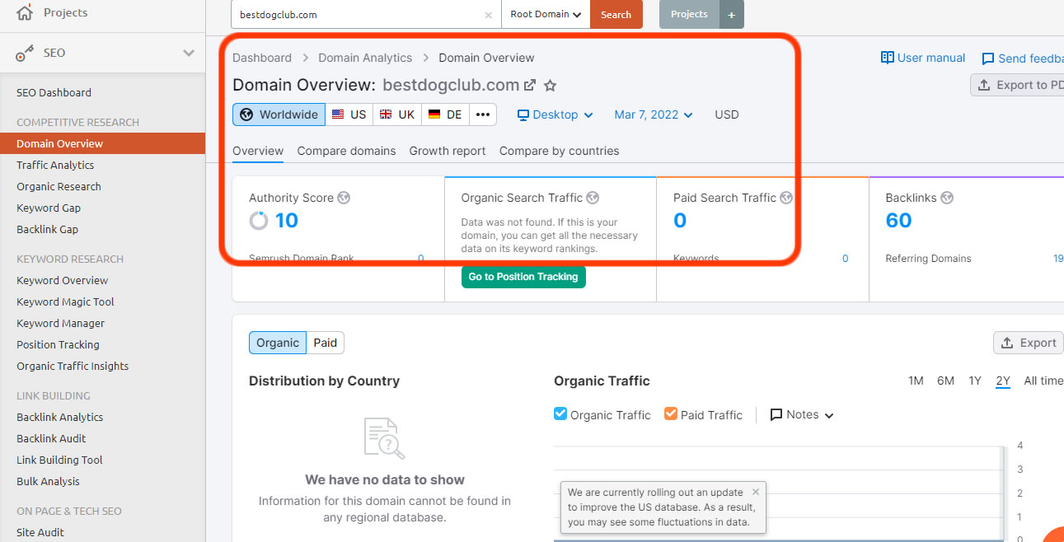Open bestdogclub.com external link icon
The image size is (1064, 542).
(x=530, y=85)
